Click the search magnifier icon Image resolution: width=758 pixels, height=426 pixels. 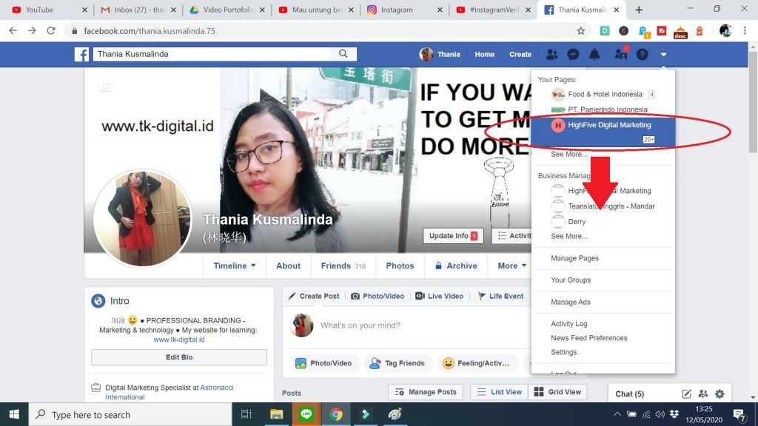(343, 54)
